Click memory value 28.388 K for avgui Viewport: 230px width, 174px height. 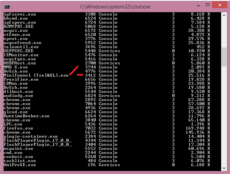click(x=199, y=31)
